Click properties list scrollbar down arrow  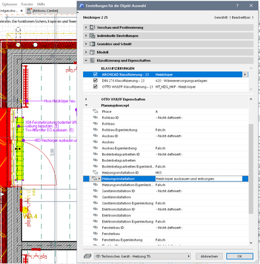pyautogui.click(x=251, y=243)
